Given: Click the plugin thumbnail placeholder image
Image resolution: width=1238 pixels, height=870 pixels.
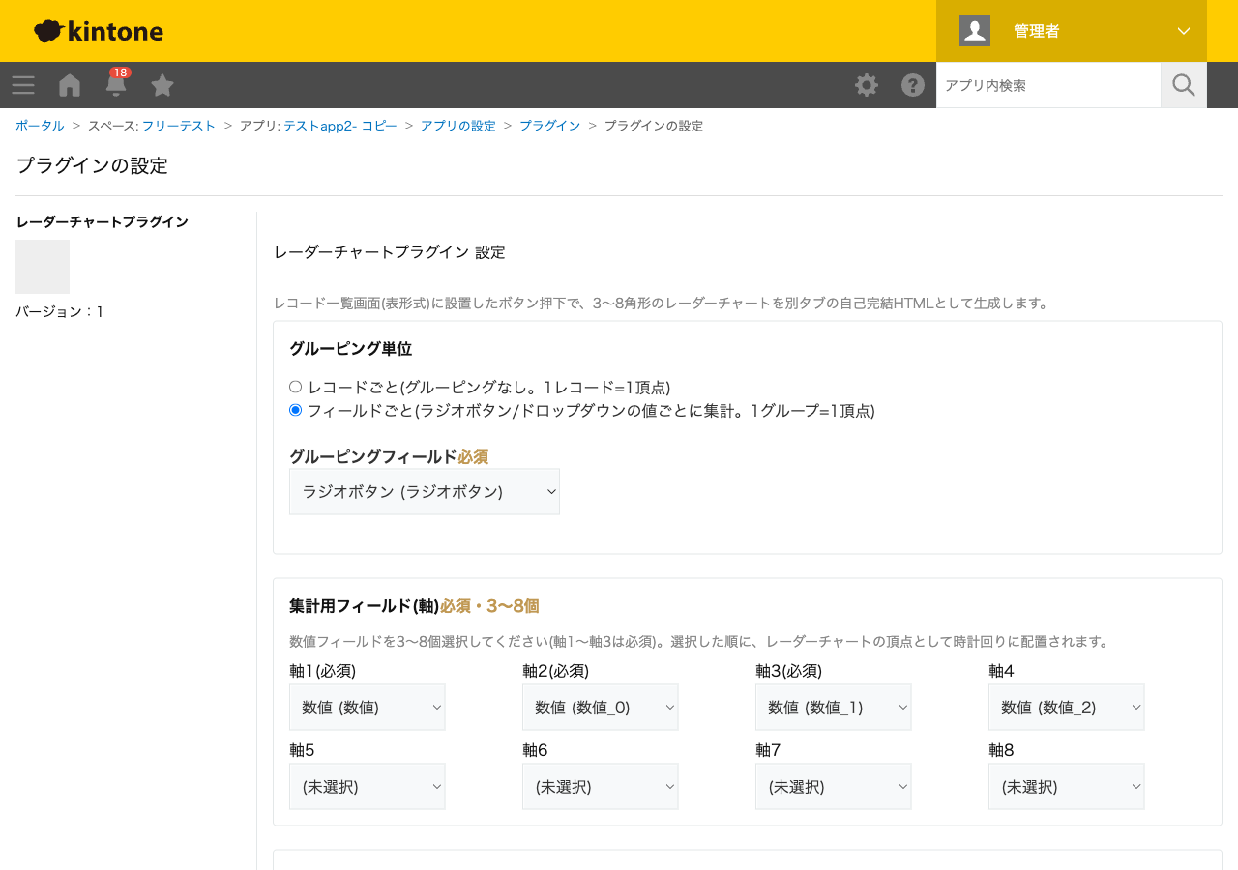Looking at the screenshot, I should tap(43, 267).
